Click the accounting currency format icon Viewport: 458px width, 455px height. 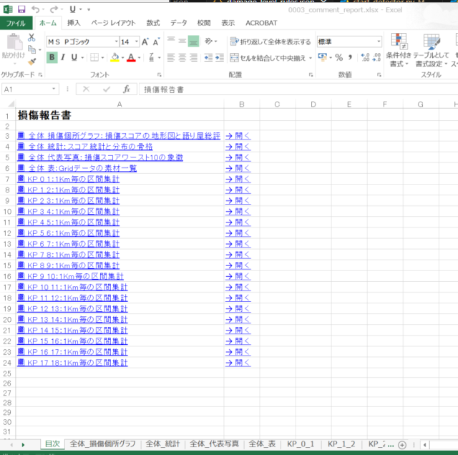[x=322, y=57]
